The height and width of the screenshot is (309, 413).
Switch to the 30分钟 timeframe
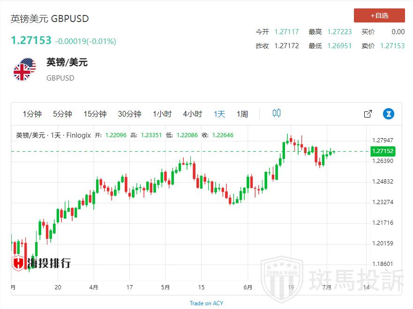click(x=129, y=114)
